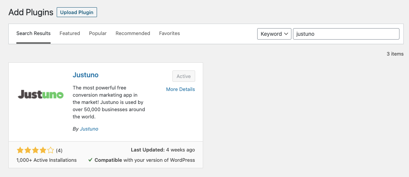Image resolution: width=409 pixels, height=177 pixels.
Task: Click the first gold rating star
Action: click(20, 150)
